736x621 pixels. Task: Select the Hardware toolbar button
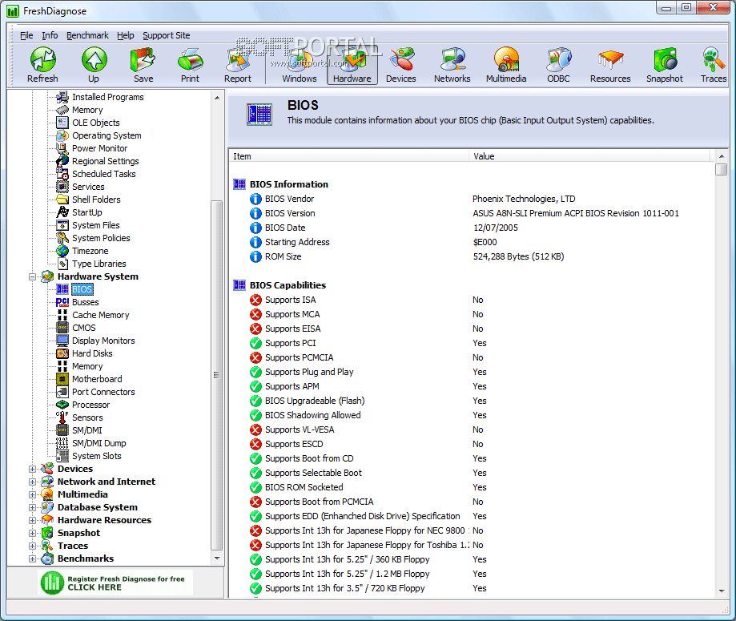[x=352, y=65]
